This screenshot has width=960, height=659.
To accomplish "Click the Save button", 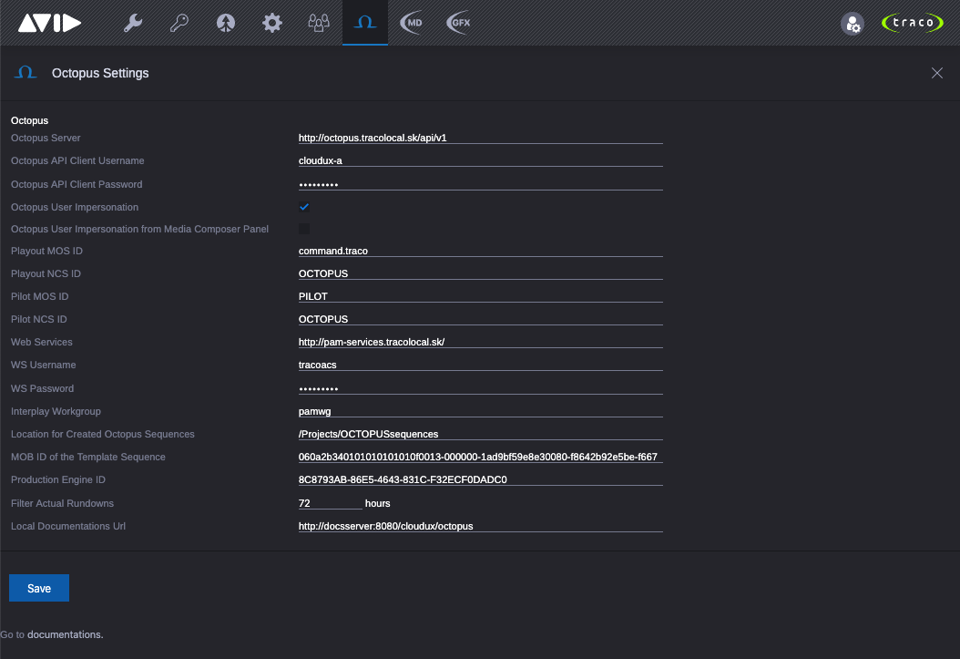I will (39, 588).
